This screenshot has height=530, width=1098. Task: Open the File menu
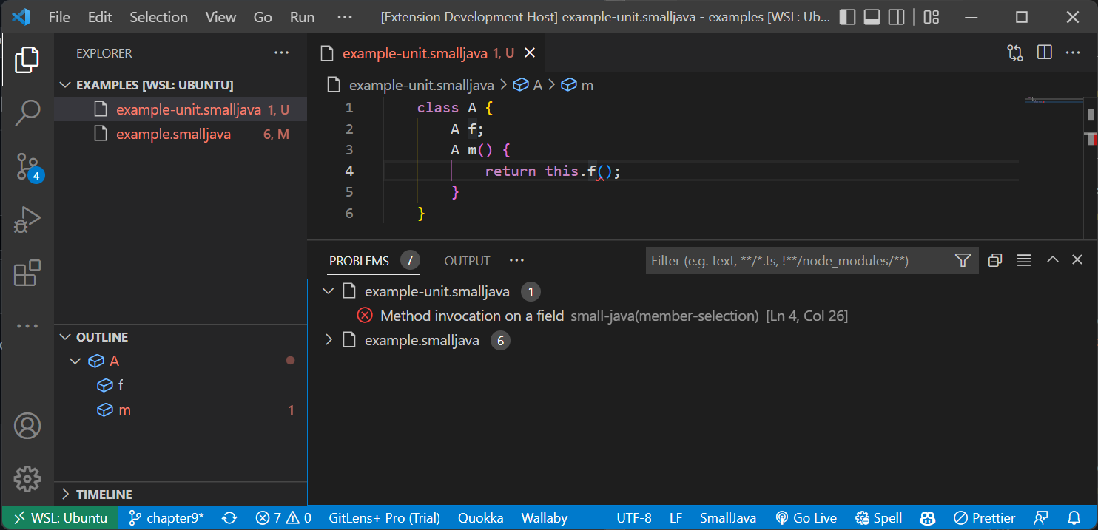59,17
